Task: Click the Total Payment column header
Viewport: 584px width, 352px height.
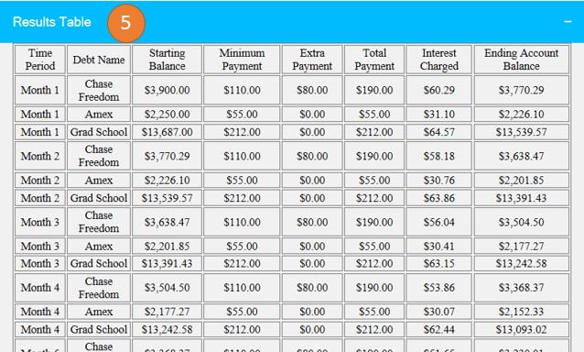Action: pos(374,60)
